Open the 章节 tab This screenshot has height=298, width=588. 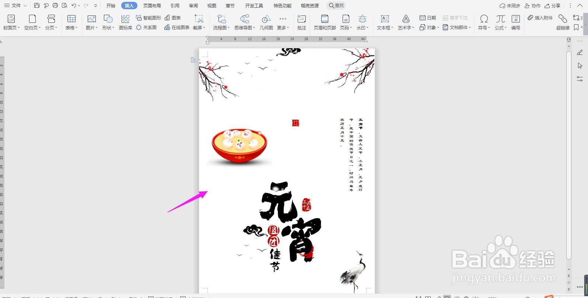coord(230,6)
